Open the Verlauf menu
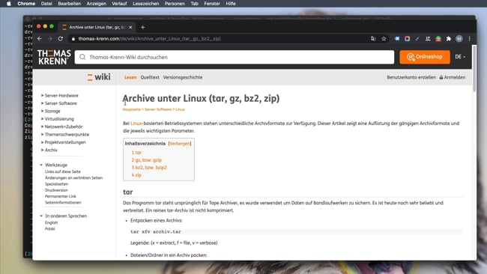The image size is (487, 274). point(119,4)
